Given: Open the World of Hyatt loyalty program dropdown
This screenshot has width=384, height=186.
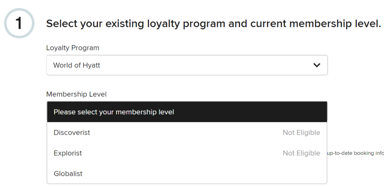Looking at the screenshot, I should pyautogui.click(x=187, y=65).
